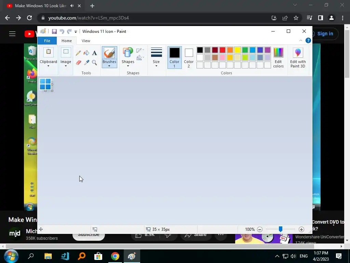Viewport: 350px width, 263px height.
Task: Expand the Shapes dropdown arrow
Action: point(128,66)
